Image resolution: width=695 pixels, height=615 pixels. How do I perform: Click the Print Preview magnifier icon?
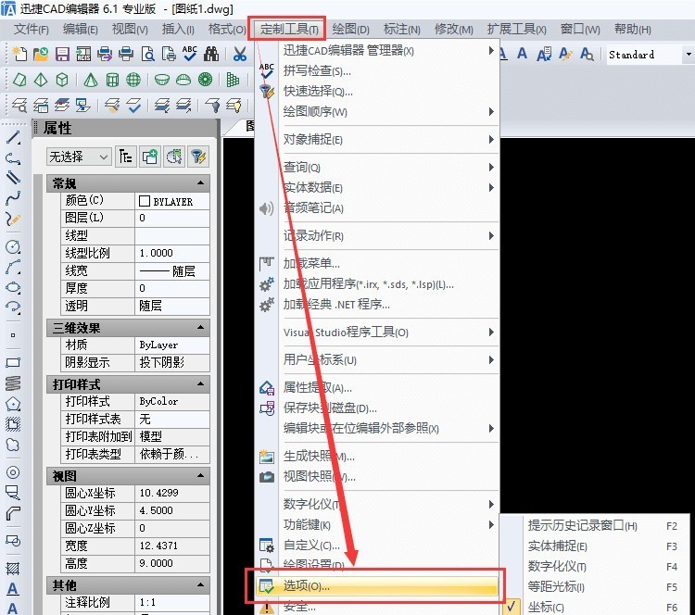pos(147,54)
